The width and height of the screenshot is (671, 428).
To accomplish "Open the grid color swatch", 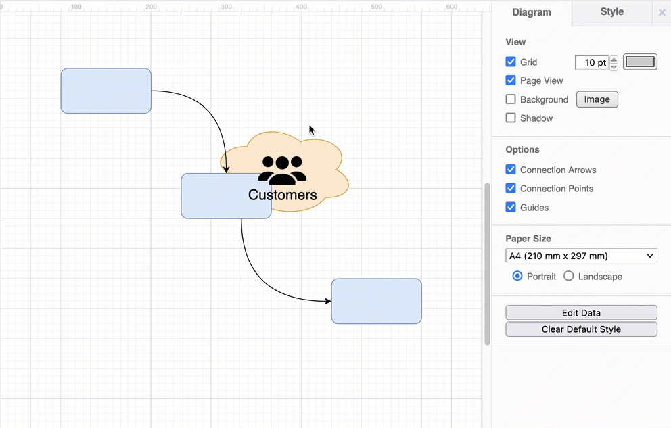I will click(639, 62).
